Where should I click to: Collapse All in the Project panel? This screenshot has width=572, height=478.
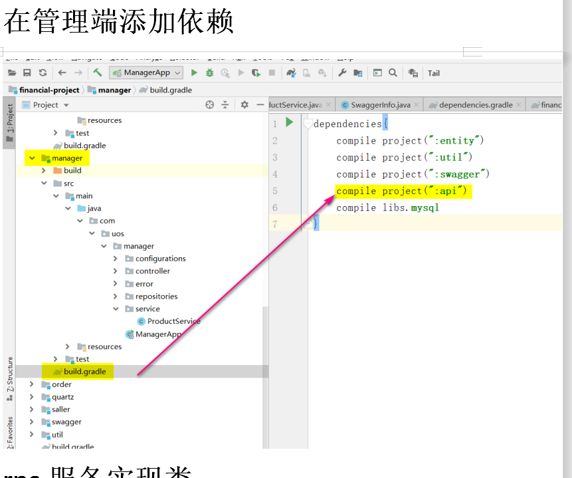coord(225,105)
